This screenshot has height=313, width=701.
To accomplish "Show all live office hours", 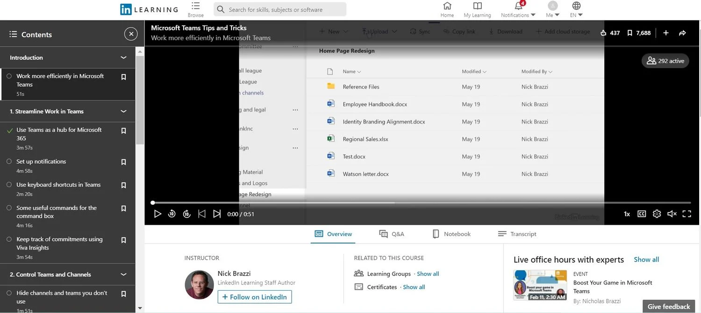I will 646,259.
